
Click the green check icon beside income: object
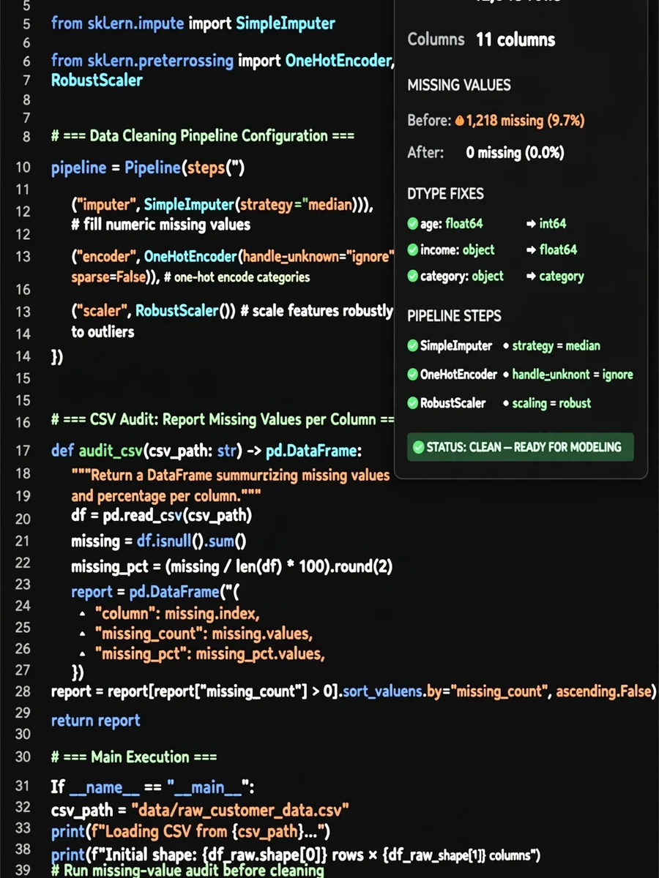coord(413,250)
